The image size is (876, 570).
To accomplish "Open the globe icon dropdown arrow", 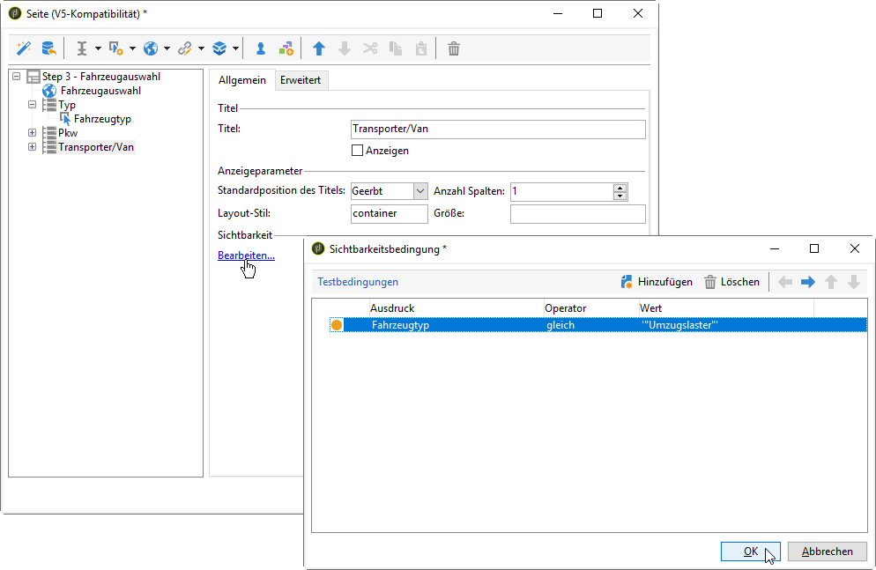I will point(167,48).
